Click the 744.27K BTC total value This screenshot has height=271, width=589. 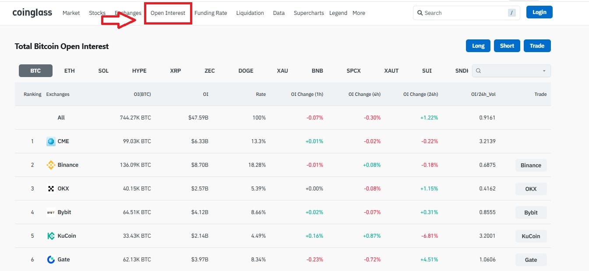135,118
